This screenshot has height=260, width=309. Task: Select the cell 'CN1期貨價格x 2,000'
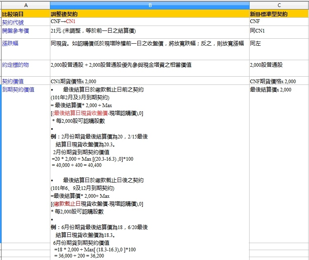[150, 81]
